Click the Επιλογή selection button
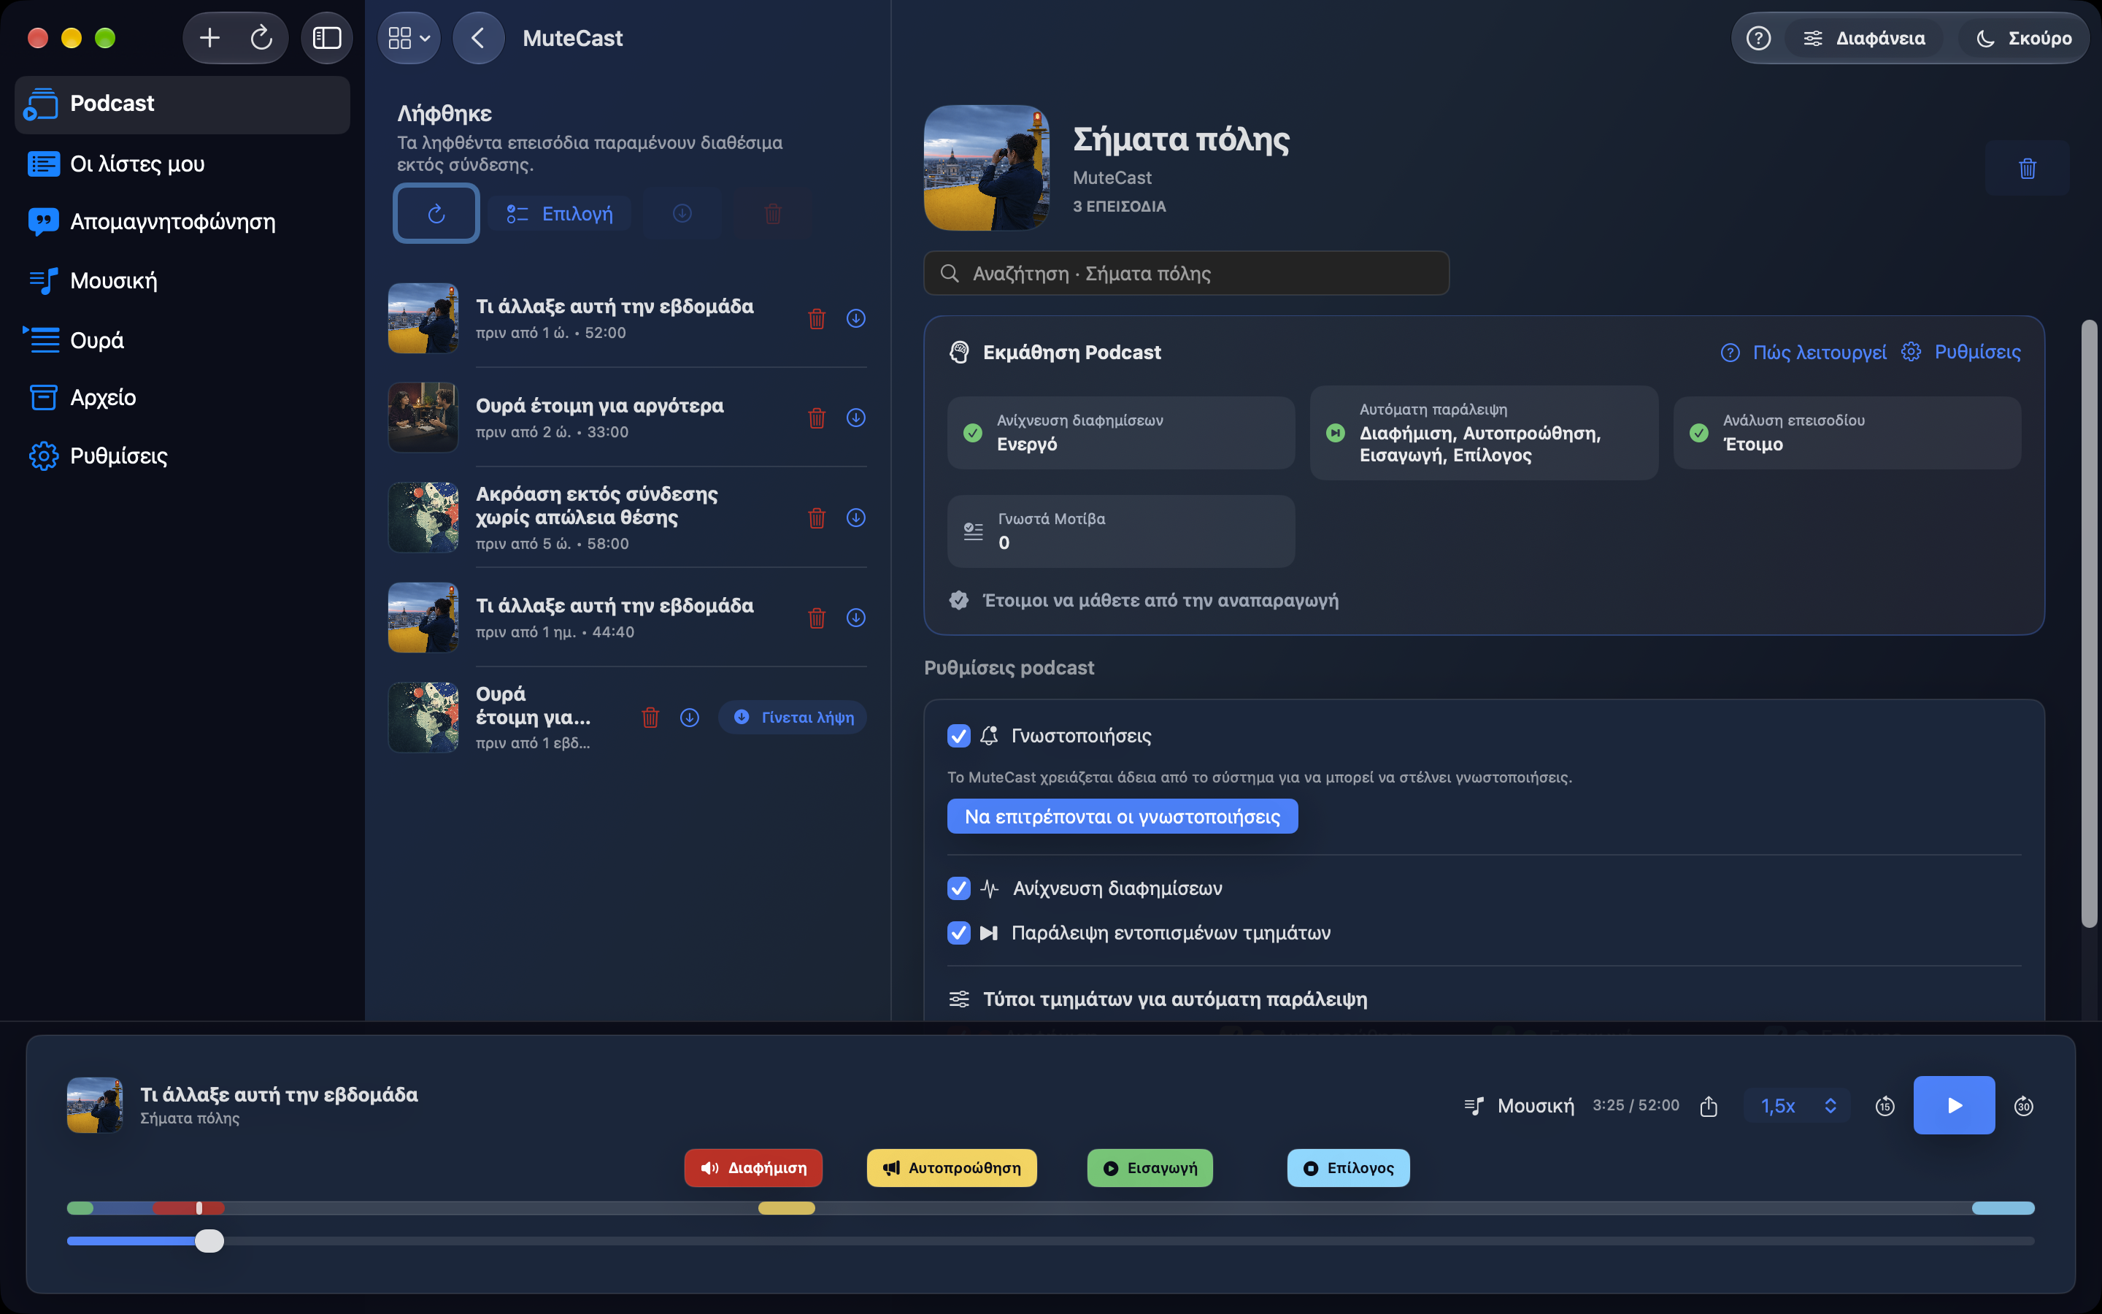Image resolution: width=2102 pixels, height=1314 pixels. (x=559, y=214)
